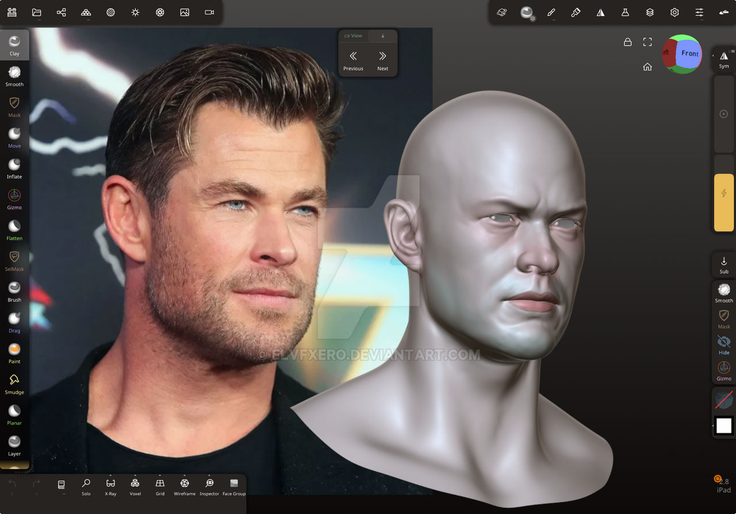736x514 pixels.
Task: Open the scene tools menu icon
Action: click(12, 12)
